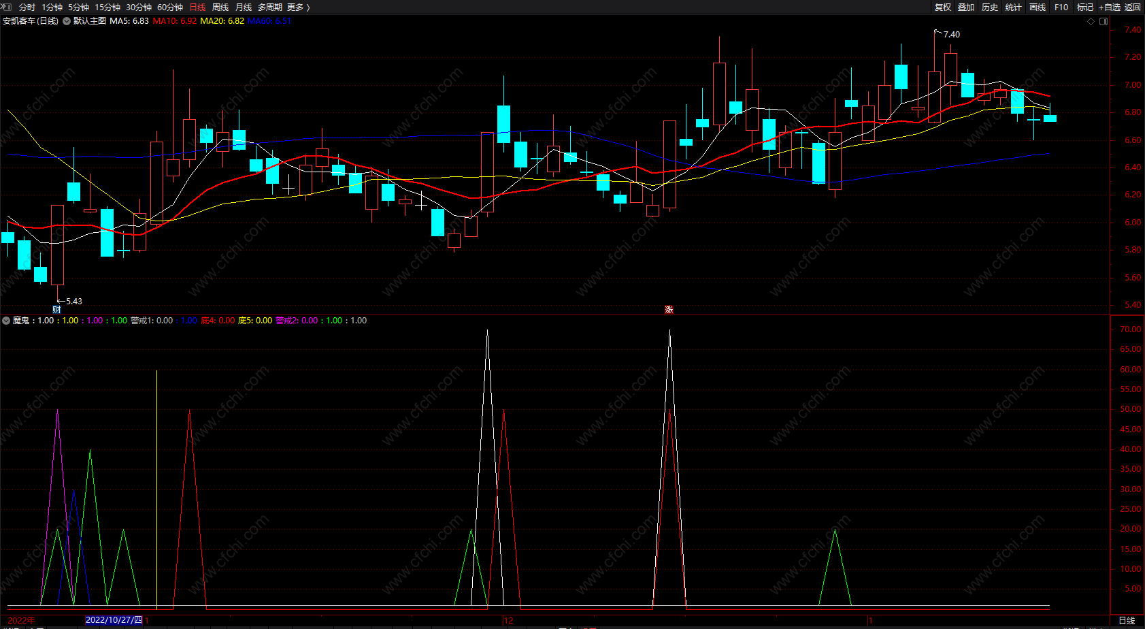Click the 2022/10/27 date marker on timeline
1145x629 pixels.
[x=114, y=620]
